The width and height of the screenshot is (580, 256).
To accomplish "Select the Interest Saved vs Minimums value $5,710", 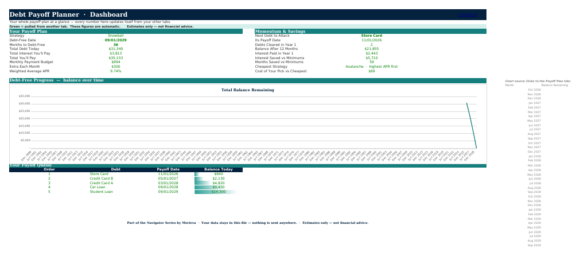I will [x=372, y=58].
